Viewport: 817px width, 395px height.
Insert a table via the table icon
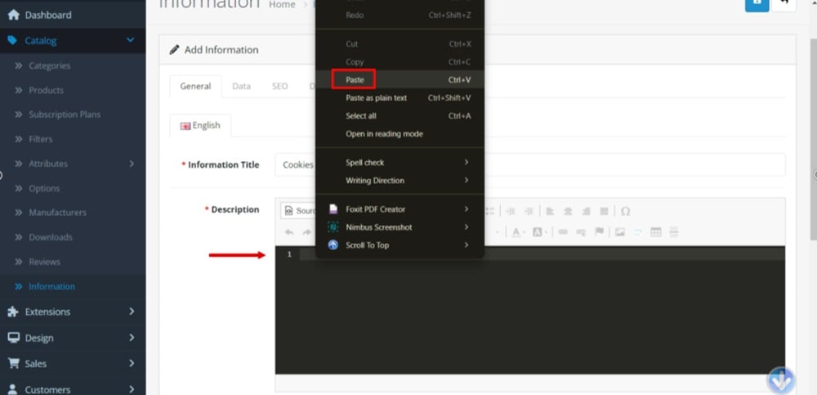(x=656, y=232)
